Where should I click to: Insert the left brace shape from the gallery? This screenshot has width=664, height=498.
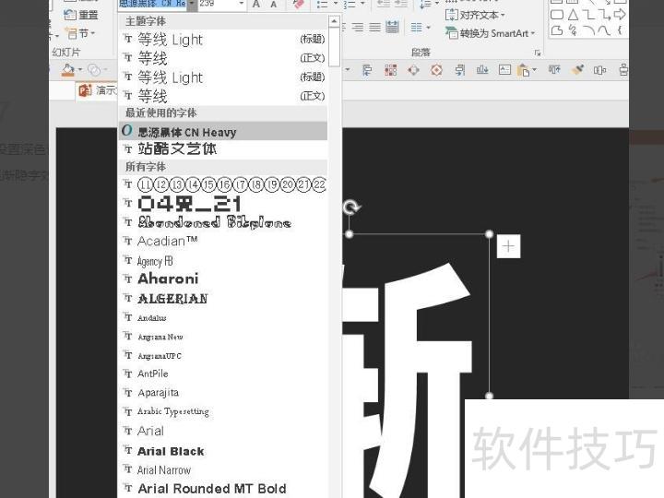[x=620, y=30]
